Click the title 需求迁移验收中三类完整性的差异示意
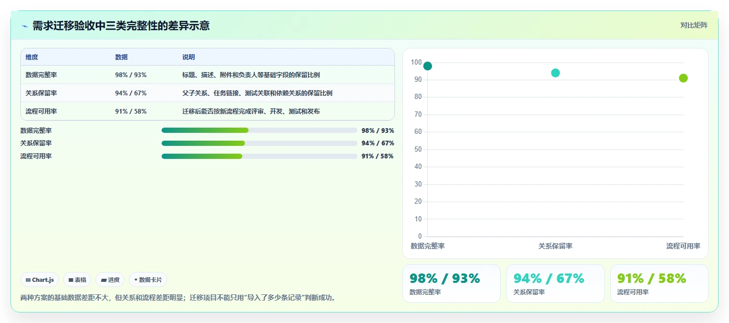This screenshot has width=729, height=323. [121, 26]
